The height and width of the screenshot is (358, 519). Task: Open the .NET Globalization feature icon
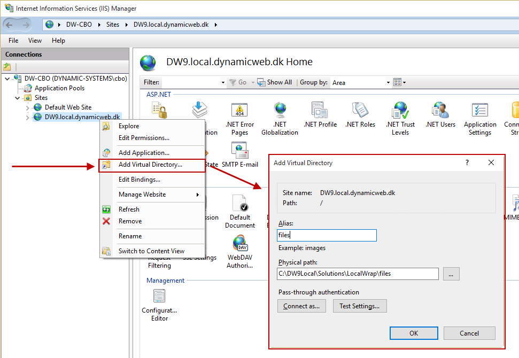[280, 111]
